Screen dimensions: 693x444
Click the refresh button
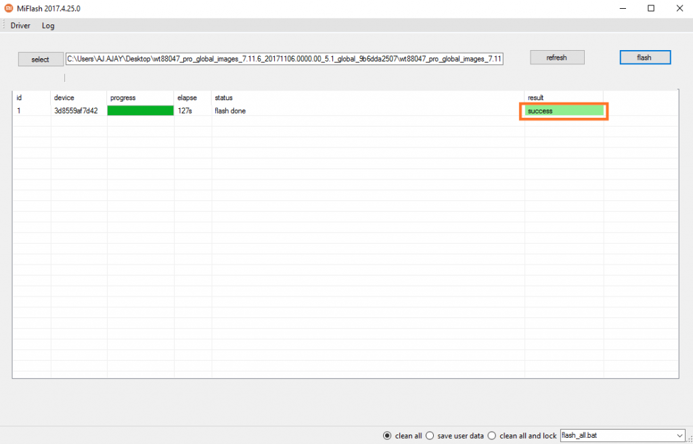(x=557, y=58)
